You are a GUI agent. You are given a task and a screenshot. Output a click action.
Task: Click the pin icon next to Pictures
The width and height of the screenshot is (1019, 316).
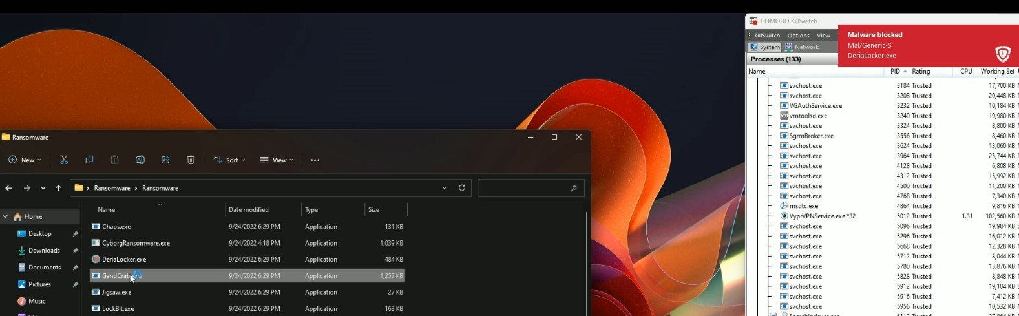point(76,284)
